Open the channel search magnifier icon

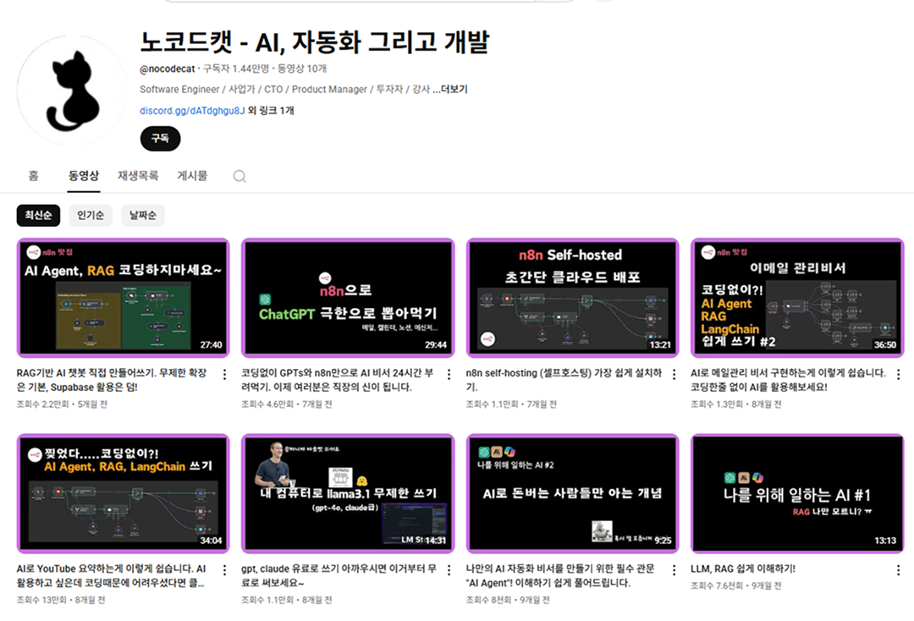240,176
